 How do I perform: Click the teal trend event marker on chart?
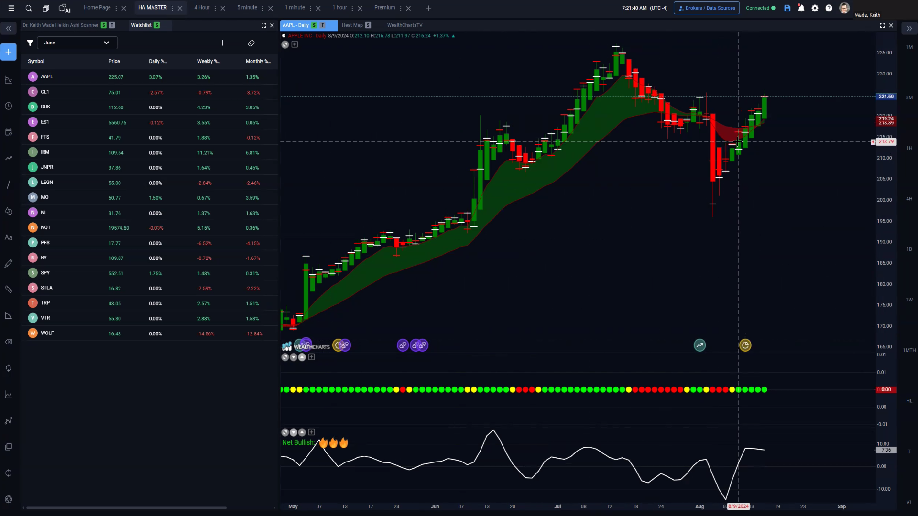point(699,345)
